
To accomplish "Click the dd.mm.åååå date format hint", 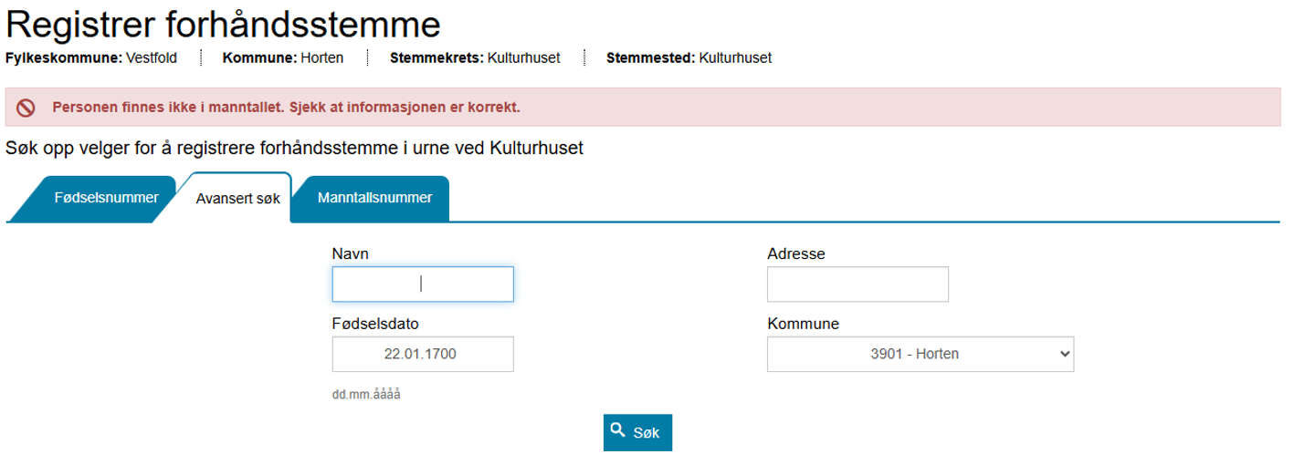I will click(366, 396).
